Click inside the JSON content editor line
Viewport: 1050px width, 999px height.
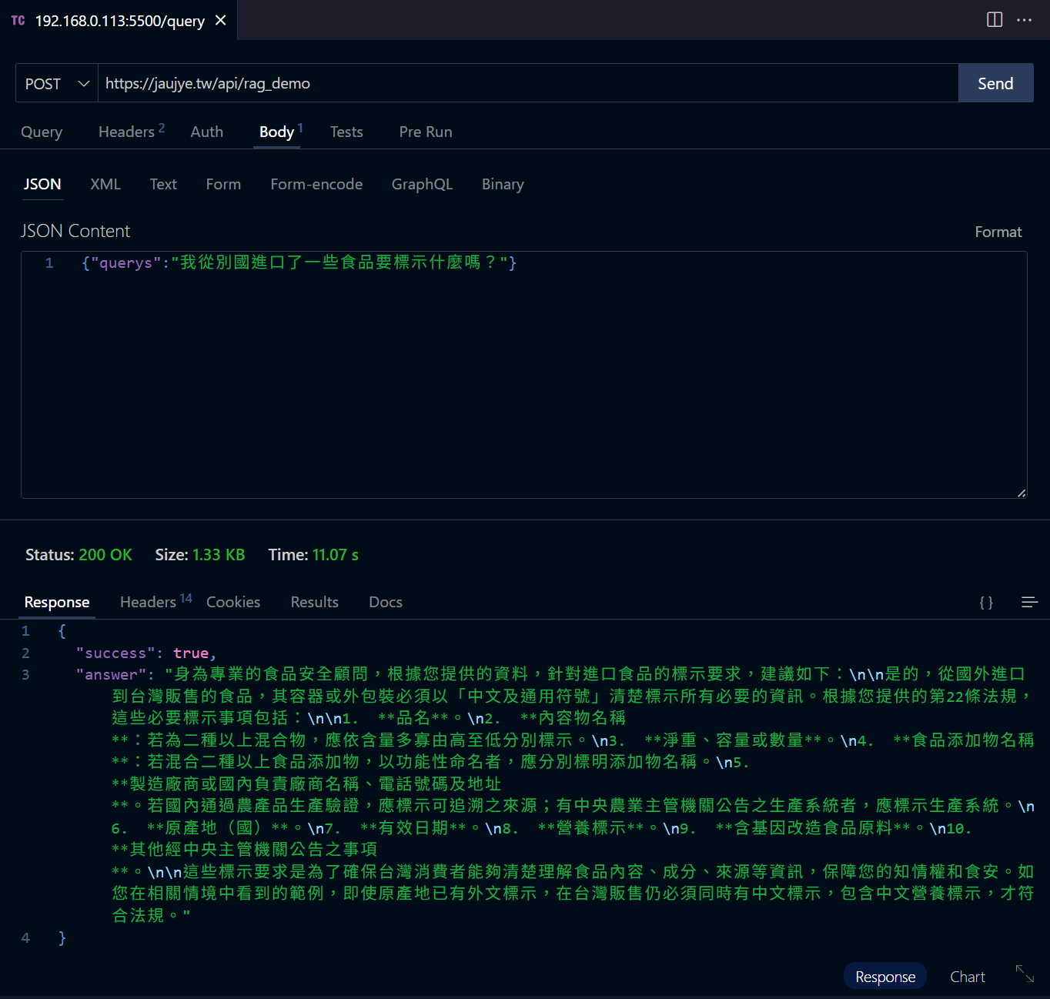(x=299, y=262)
